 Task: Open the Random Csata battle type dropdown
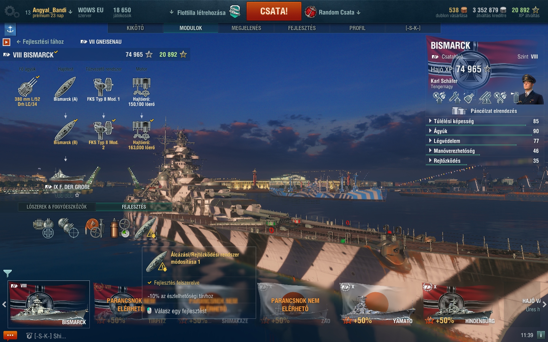(333, 12)
